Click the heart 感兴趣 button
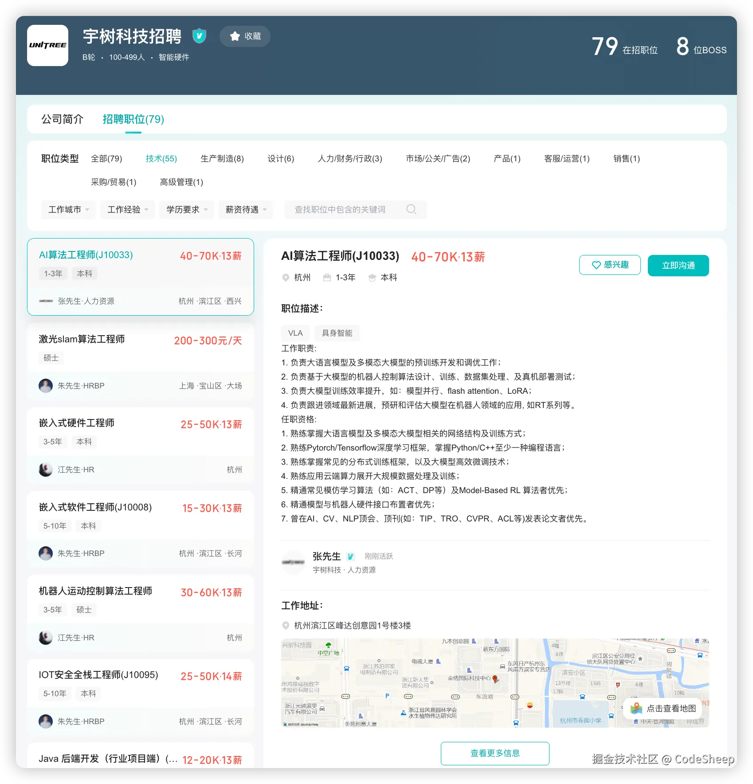This screenshot has width=753, height=784. click(610, 265)
